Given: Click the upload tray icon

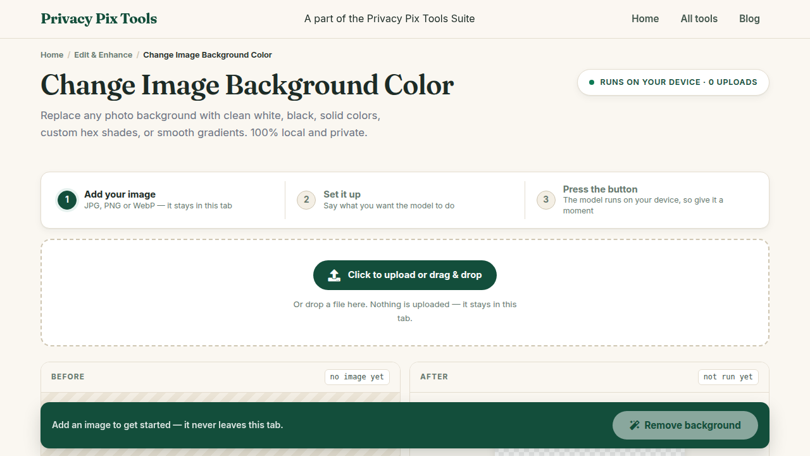Looking at the screenshot, I should 334,275.
